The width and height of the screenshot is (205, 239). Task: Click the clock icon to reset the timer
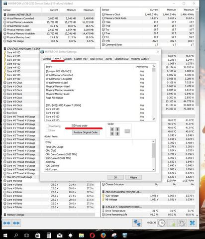point(162,223)
